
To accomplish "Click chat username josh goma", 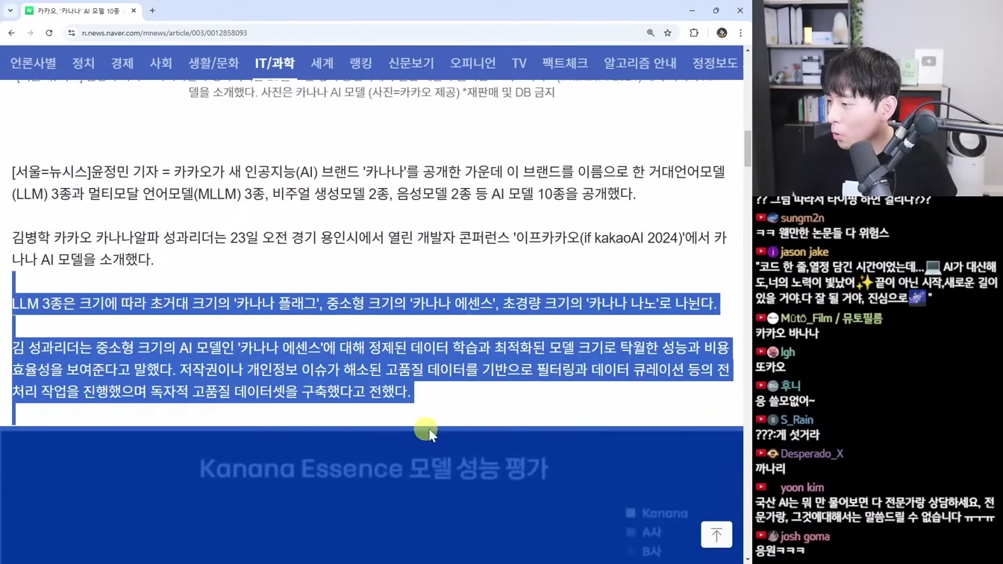I will click(x=805, y=536).
